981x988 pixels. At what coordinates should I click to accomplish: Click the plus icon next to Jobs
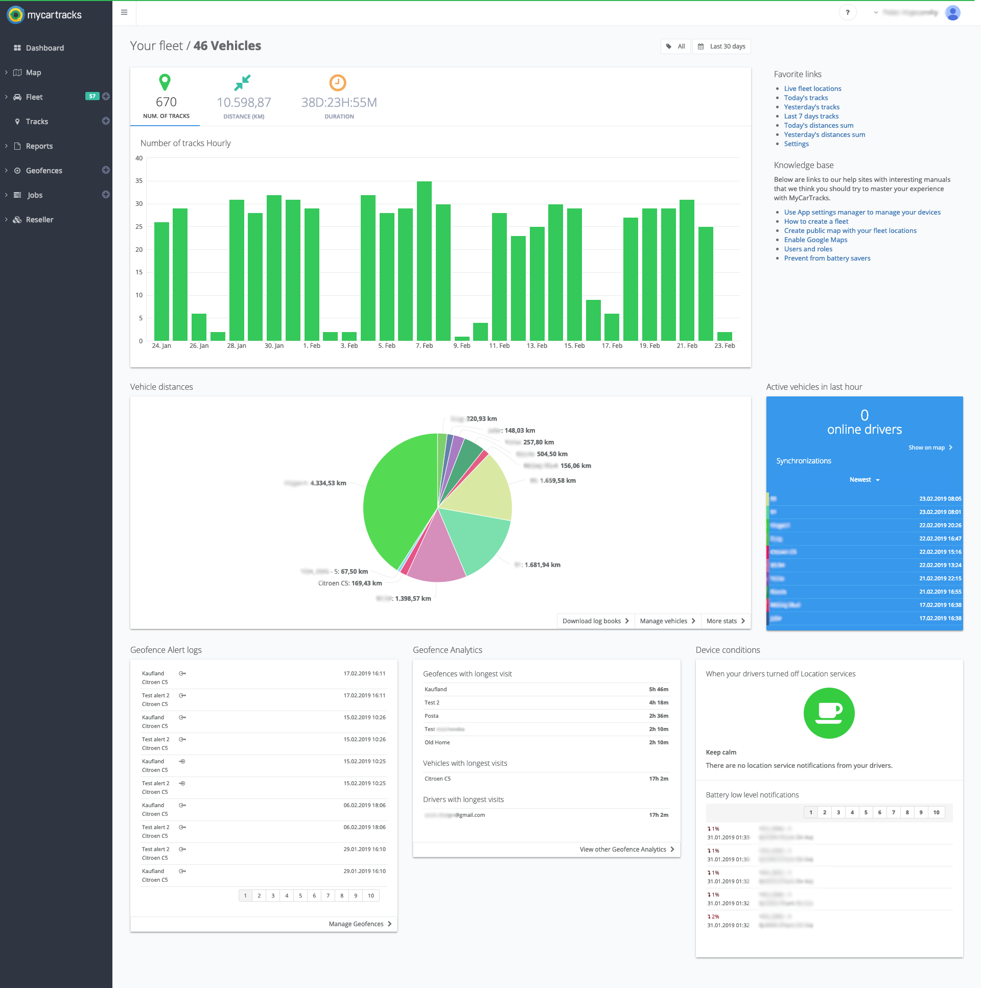tap(106, 195)
